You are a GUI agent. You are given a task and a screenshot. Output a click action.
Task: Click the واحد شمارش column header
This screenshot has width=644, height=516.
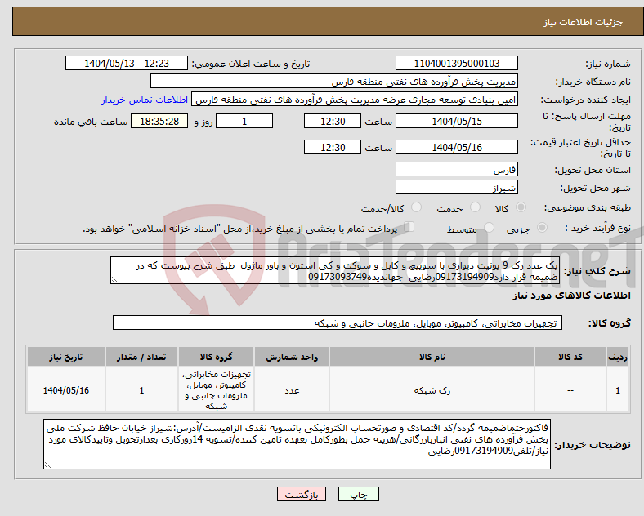click(292, 357)
